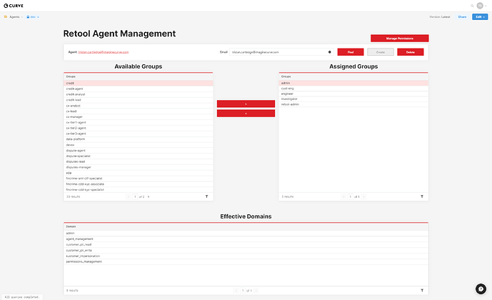This screenshot has height=300, width=492.
Task: Click the lock icon beside dev
Action: pyautogui.click(x=28, y=17)
